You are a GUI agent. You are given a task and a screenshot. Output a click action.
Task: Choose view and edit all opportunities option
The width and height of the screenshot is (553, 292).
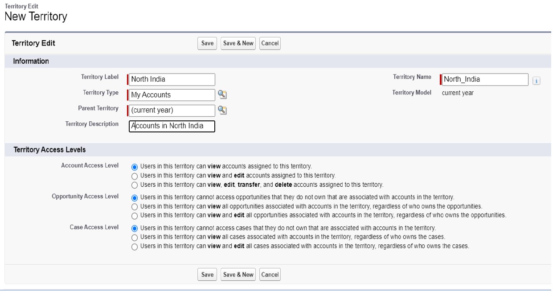pyautogui.click(x=134, y=215)
